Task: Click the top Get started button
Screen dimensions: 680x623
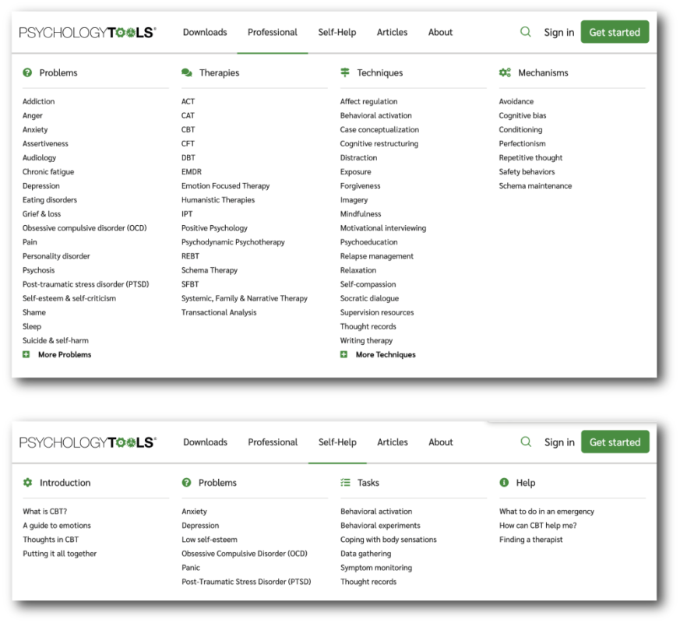Action: 615,32
